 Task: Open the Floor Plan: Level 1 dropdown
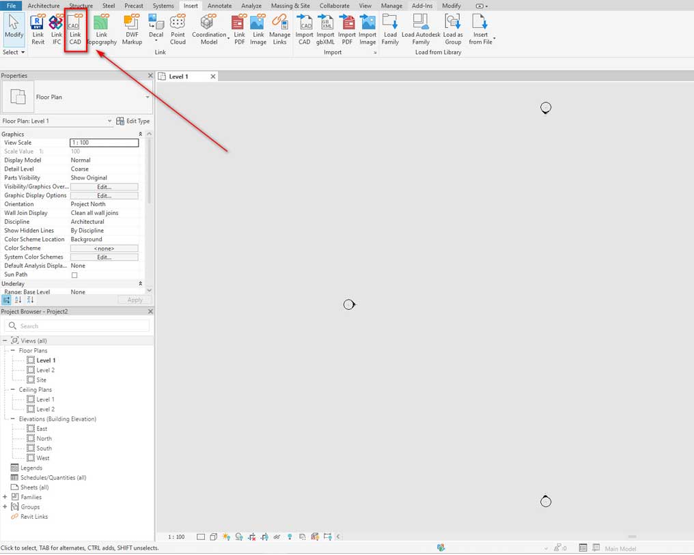[57, 121]
